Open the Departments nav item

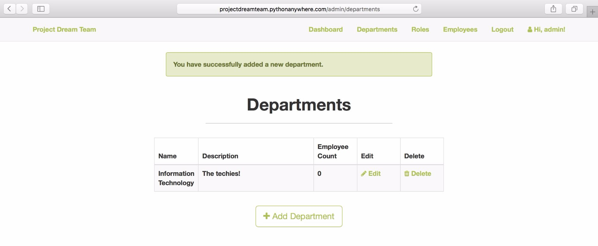pos(377,29)
